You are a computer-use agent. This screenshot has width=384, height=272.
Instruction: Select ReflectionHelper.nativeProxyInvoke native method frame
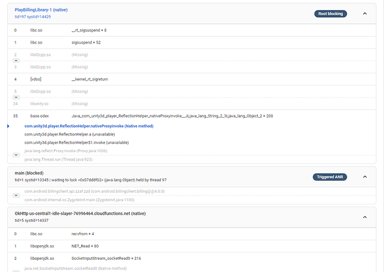click(89, 127)
